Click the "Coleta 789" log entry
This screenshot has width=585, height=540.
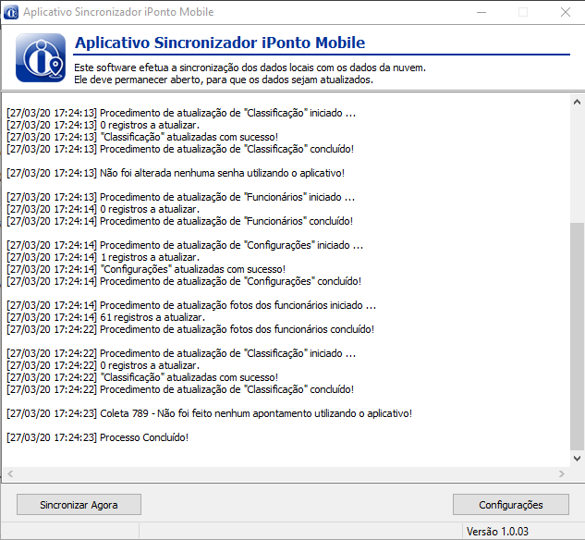(209, 413)
